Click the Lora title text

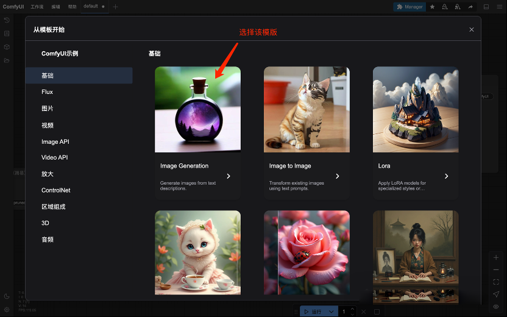pyautogui.click(x=384, y=166)
